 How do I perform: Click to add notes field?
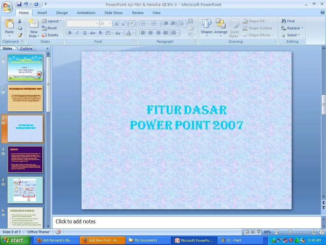click(x=187, y=222)
